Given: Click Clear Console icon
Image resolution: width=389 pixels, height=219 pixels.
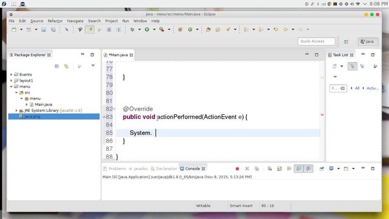Looking at the screenshot, I should click(x=270, y=169).
